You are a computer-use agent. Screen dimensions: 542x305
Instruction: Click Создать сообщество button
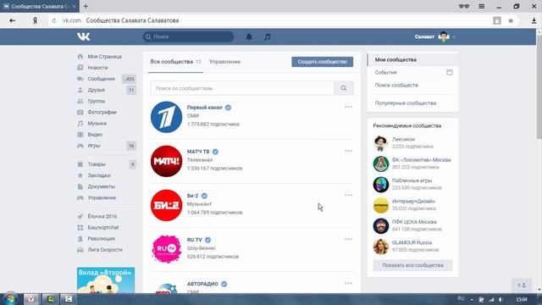tap(322, 62)
